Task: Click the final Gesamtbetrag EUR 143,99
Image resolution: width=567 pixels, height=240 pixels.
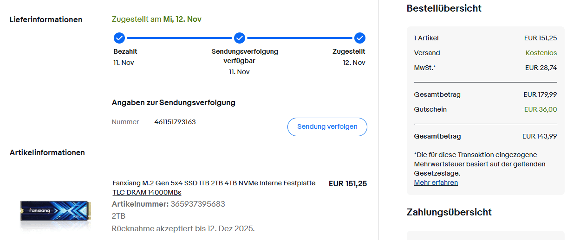Action: tap(539, 136)
